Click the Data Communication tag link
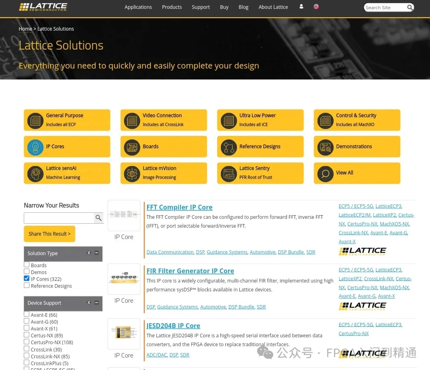Screen dimensions: 430x370 (170, 252)
